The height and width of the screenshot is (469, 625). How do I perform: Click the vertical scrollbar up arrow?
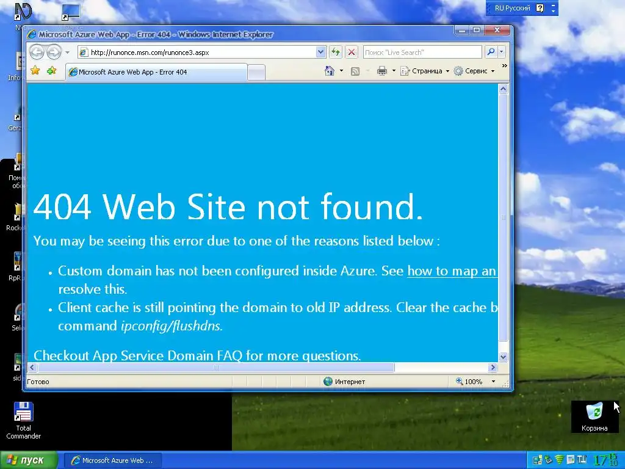[x=503, y=89]
